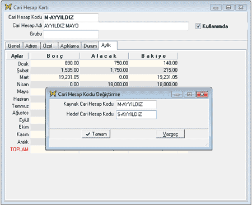Screen dimensions: 252x205
Task: Click the Cari Hesap Adı field
Action: click(116, 26)
